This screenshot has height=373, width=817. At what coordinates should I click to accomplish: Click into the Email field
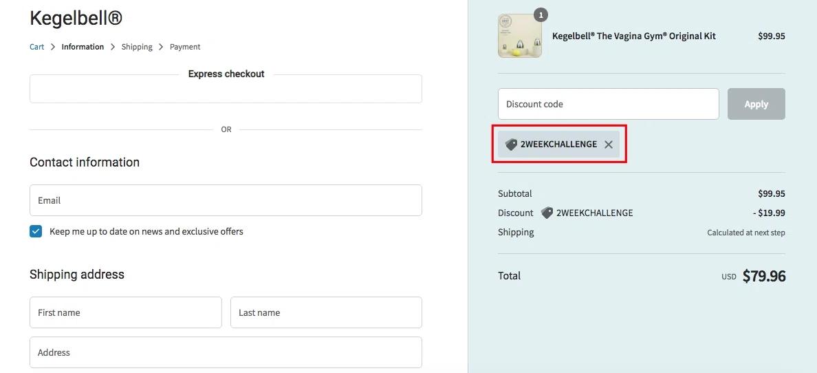pos(226,200)
